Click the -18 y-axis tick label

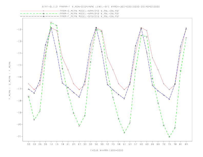(19, 101)
